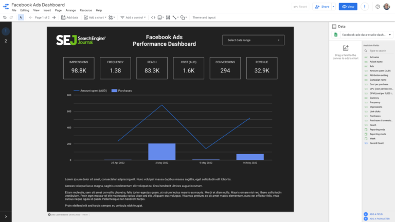The width and height of the screenshot is (395, 222).
Task: Undo the last action
Action: point(5,17)
